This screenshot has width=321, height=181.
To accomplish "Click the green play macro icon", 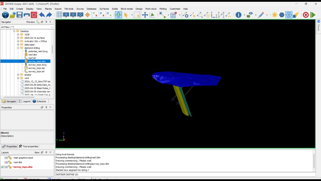I will pos(313,15).
